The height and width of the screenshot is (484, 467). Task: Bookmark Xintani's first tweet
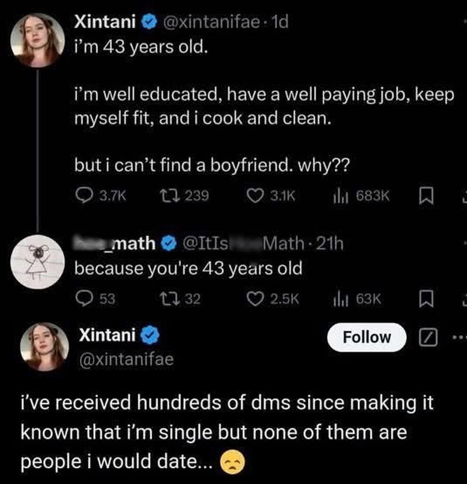[425, 196]
